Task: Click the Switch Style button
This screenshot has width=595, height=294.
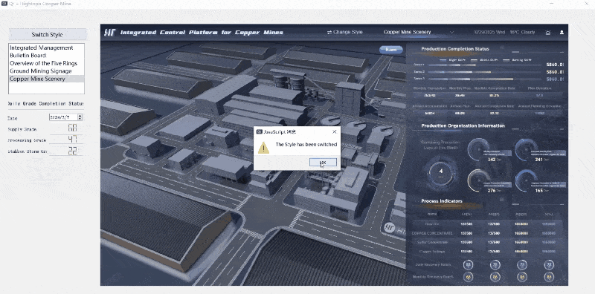Action: [48, 34]
